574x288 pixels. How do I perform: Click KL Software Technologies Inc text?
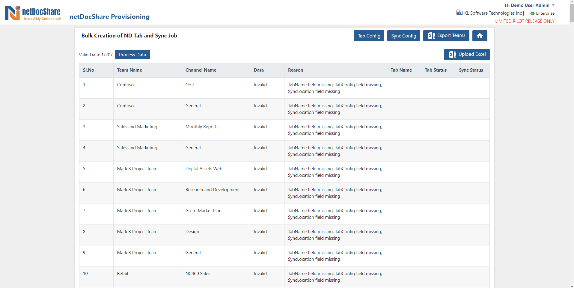click(493, 13)
